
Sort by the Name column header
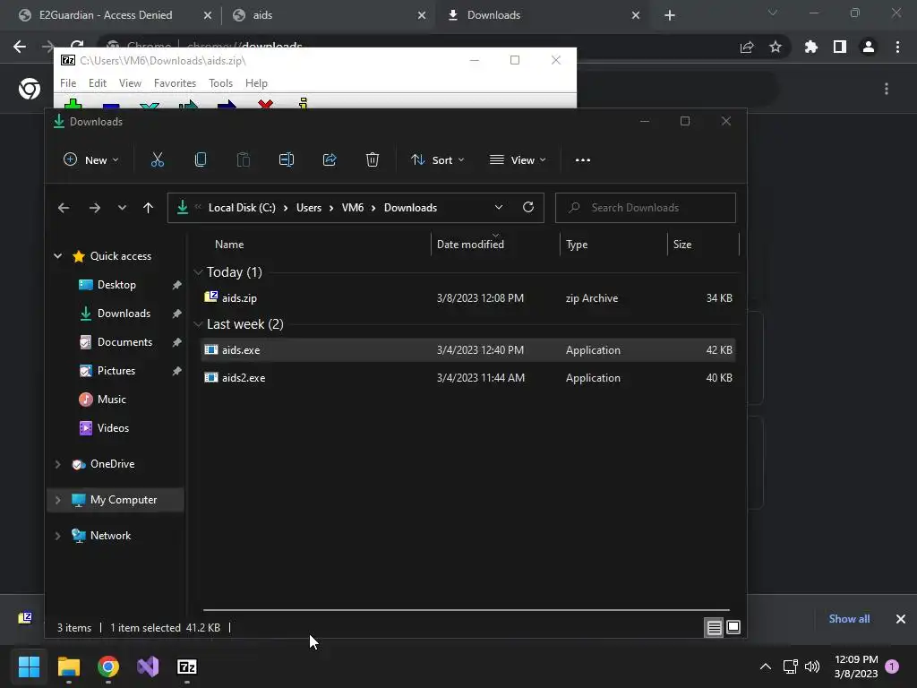(x=228, y=245)
